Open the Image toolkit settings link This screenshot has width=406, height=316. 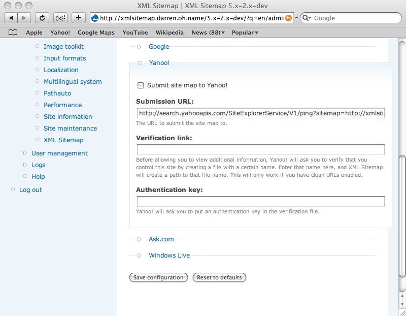coord(64,46)
